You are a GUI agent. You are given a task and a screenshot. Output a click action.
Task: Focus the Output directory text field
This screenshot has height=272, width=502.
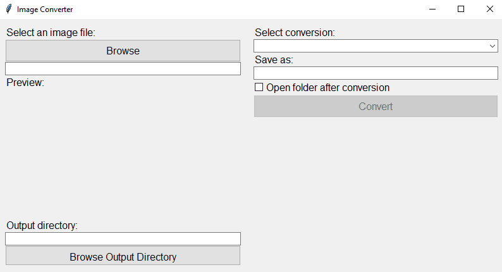click(x=123, y=239)
